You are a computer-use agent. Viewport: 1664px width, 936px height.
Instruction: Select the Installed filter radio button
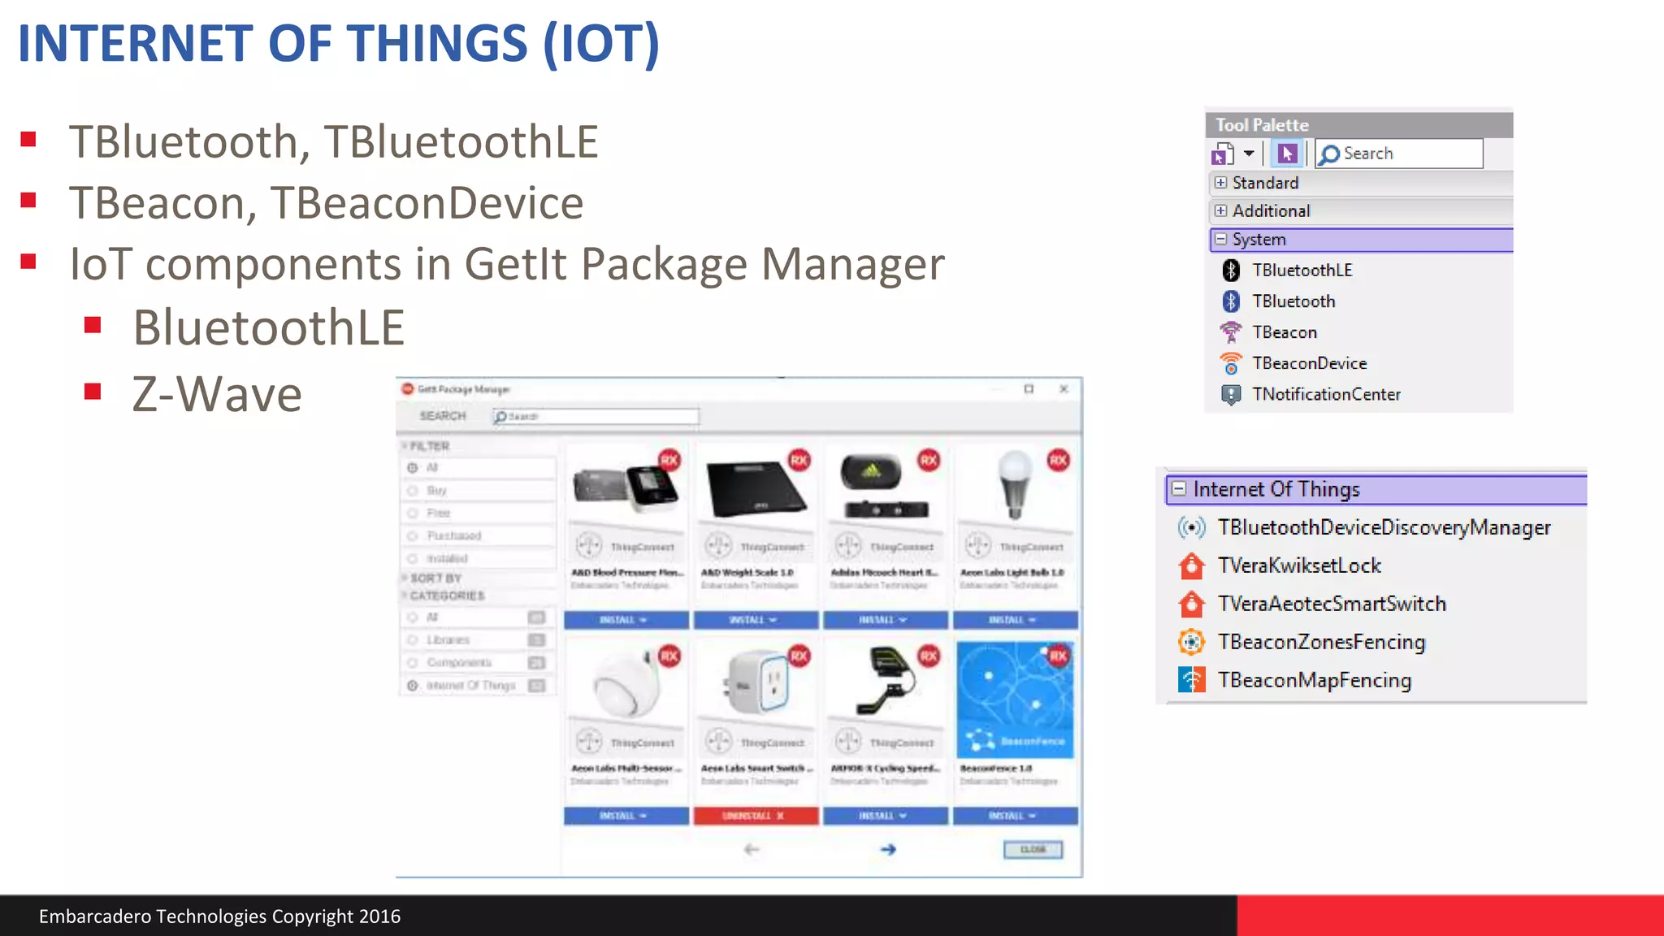[x=413, y=559]
